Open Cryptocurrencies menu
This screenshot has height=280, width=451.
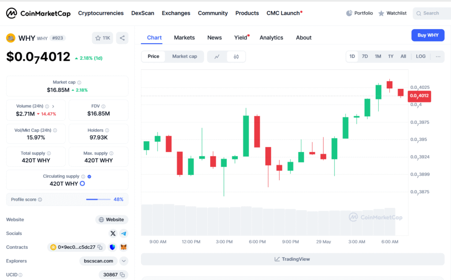tap(101, 13)
